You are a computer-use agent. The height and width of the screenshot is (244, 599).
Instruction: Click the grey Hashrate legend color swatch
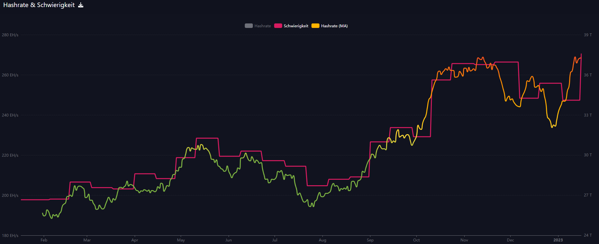point(249,26)
